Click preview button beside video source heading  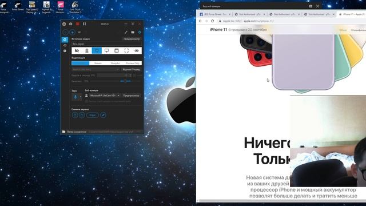[x=132, y=39]
